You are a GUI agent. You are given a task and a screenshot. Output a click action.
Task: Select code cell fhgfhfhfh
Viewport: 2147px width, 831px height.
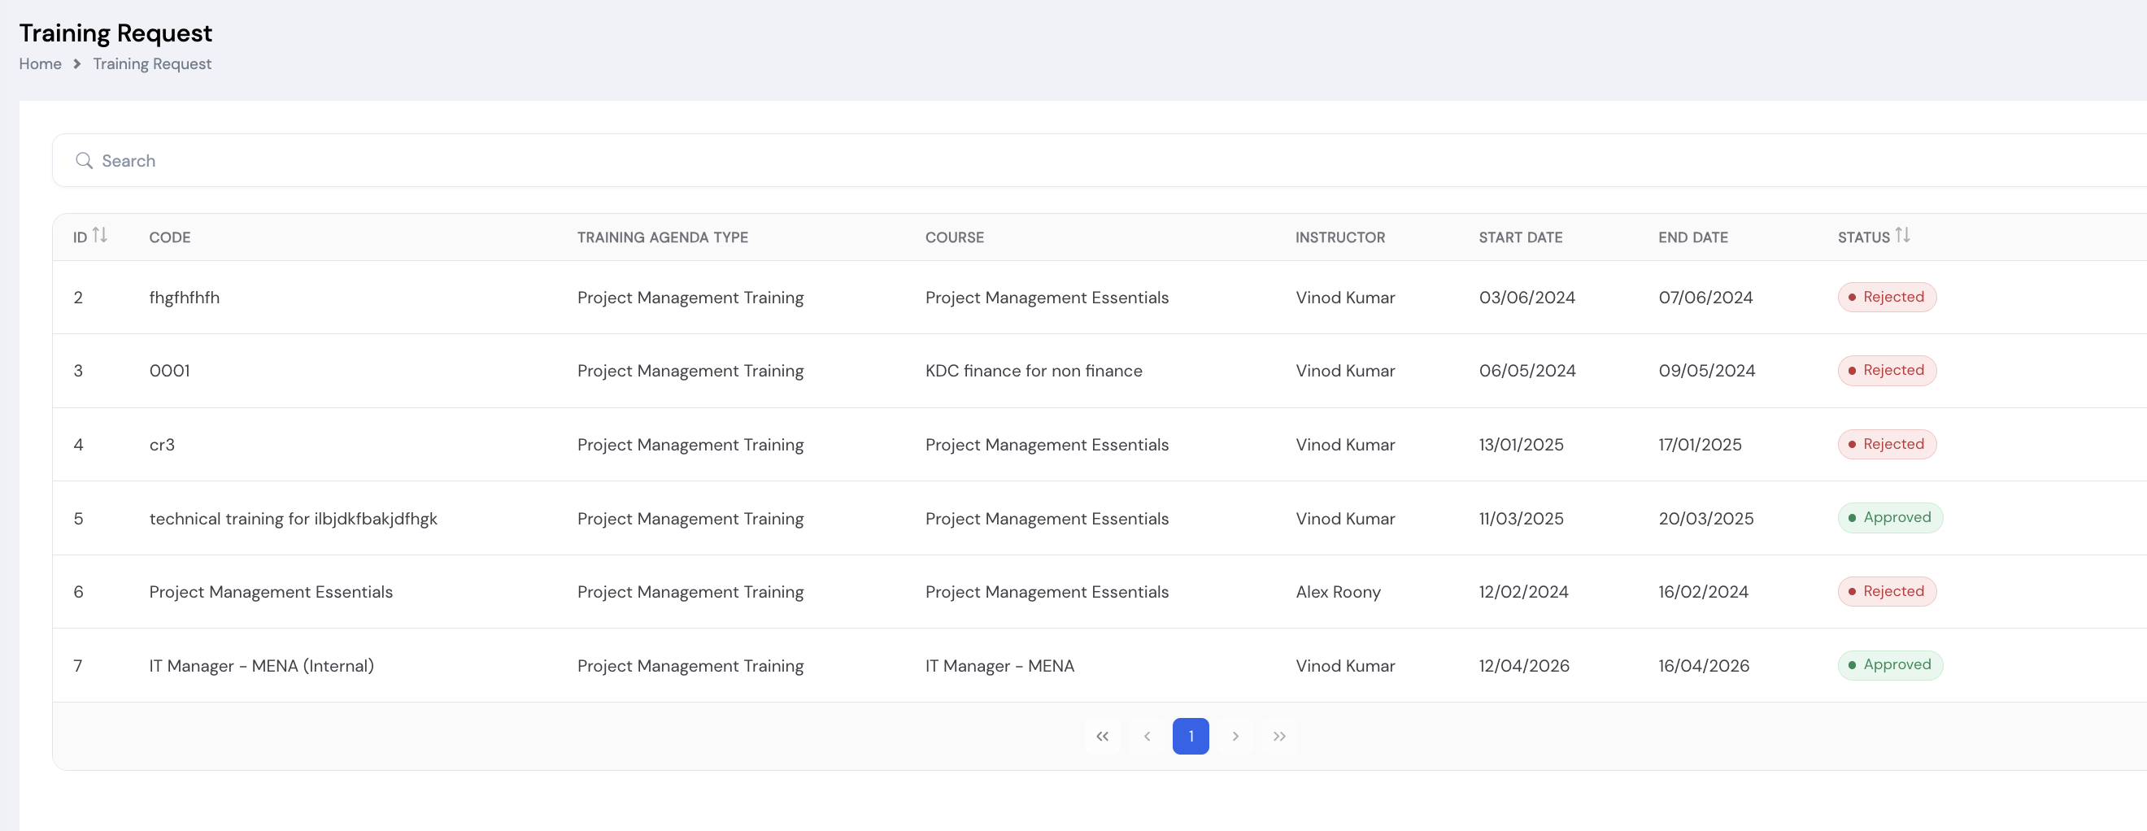point(184,298)
